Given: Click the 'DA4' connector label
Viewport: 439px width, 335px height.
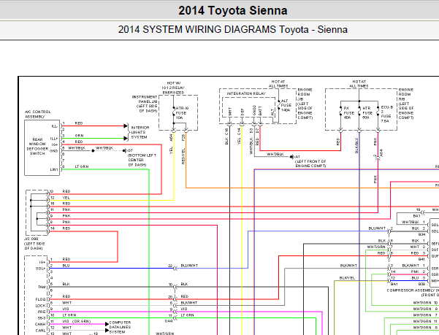Looking at the screenshot, I should point(169,321).
